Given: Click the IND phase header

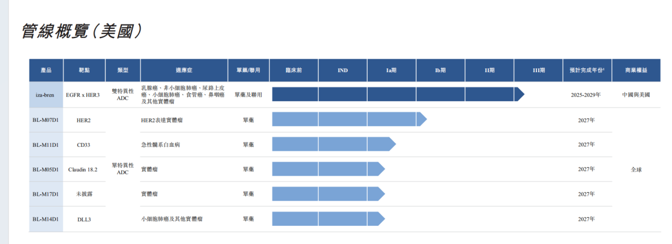Looking at the screenshot, I should point(342,71).
